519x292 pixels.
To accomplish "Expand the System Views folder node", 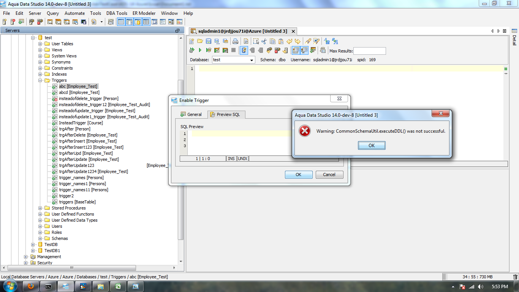I will click(x=40, y=56).
